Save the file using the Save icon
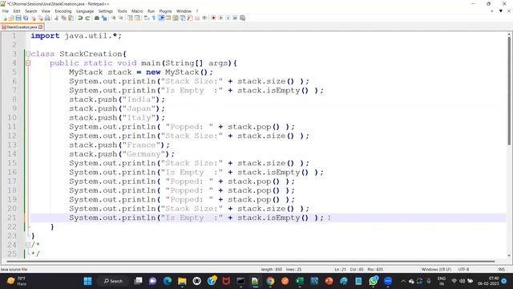The width and height of the screenshot is (513, 289). 18,18
